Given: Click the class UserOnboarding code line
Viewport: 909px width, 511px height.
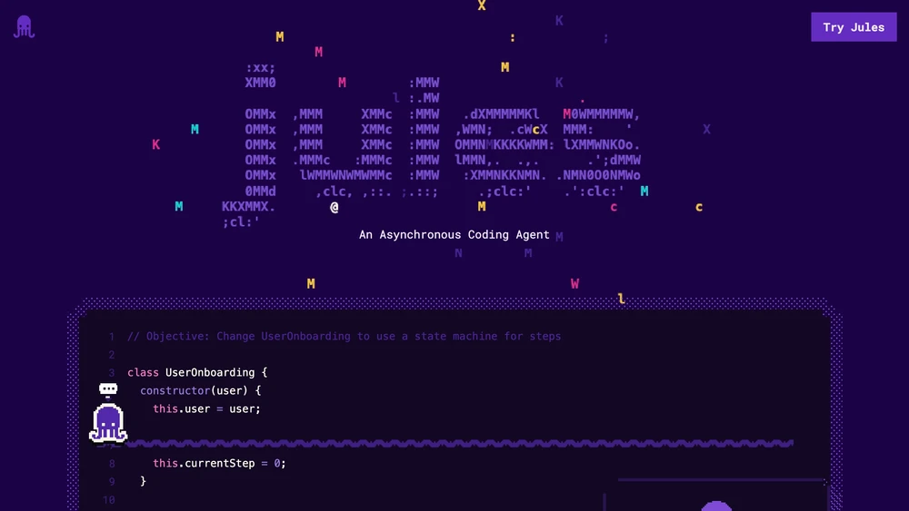Looking at the screenshot, I should click(x=197, y=372).
